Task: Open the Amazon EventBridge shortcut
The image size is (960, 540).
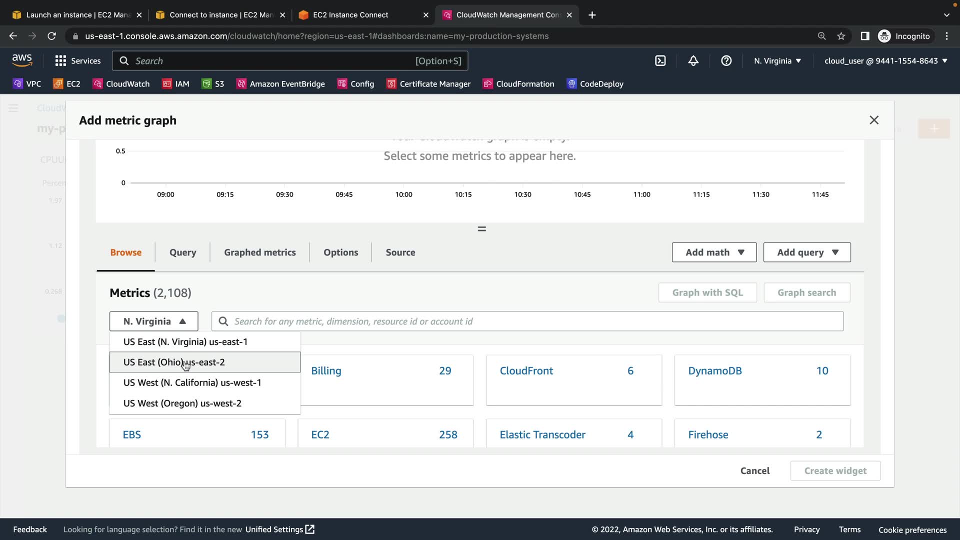Action: point(280,83)
